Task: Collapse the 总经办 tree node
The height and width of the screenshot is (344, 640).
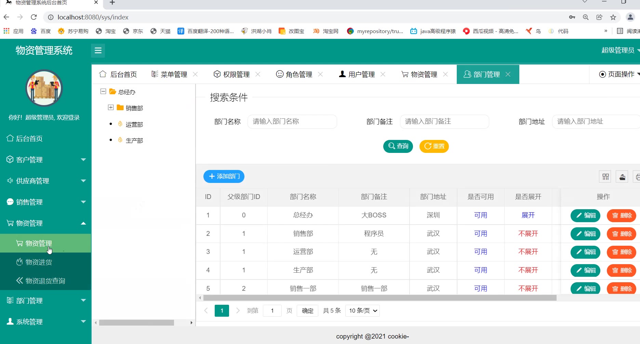Action: point(103,91)
